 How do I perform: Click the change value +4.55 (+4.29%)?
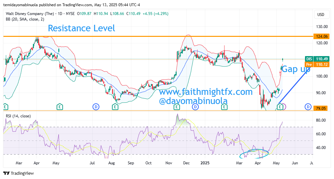155,14
